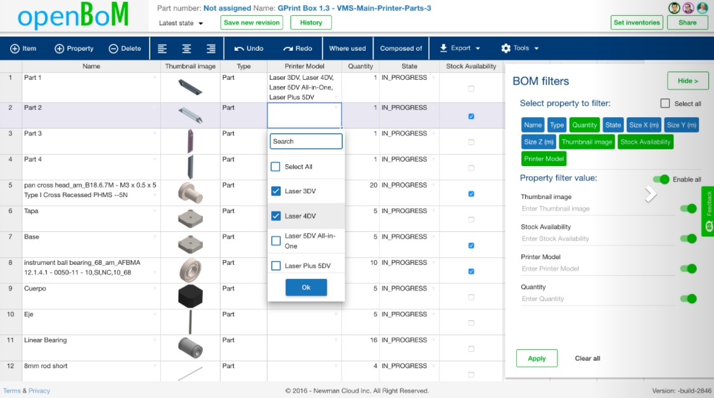Uncheck Stock Availability for Base row
The image size is (714, 398).
pyautogui.click(x=471, y=245)
